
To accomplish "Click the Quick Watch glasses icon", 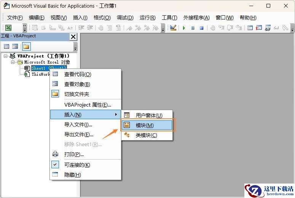I will tap(276, 28).
